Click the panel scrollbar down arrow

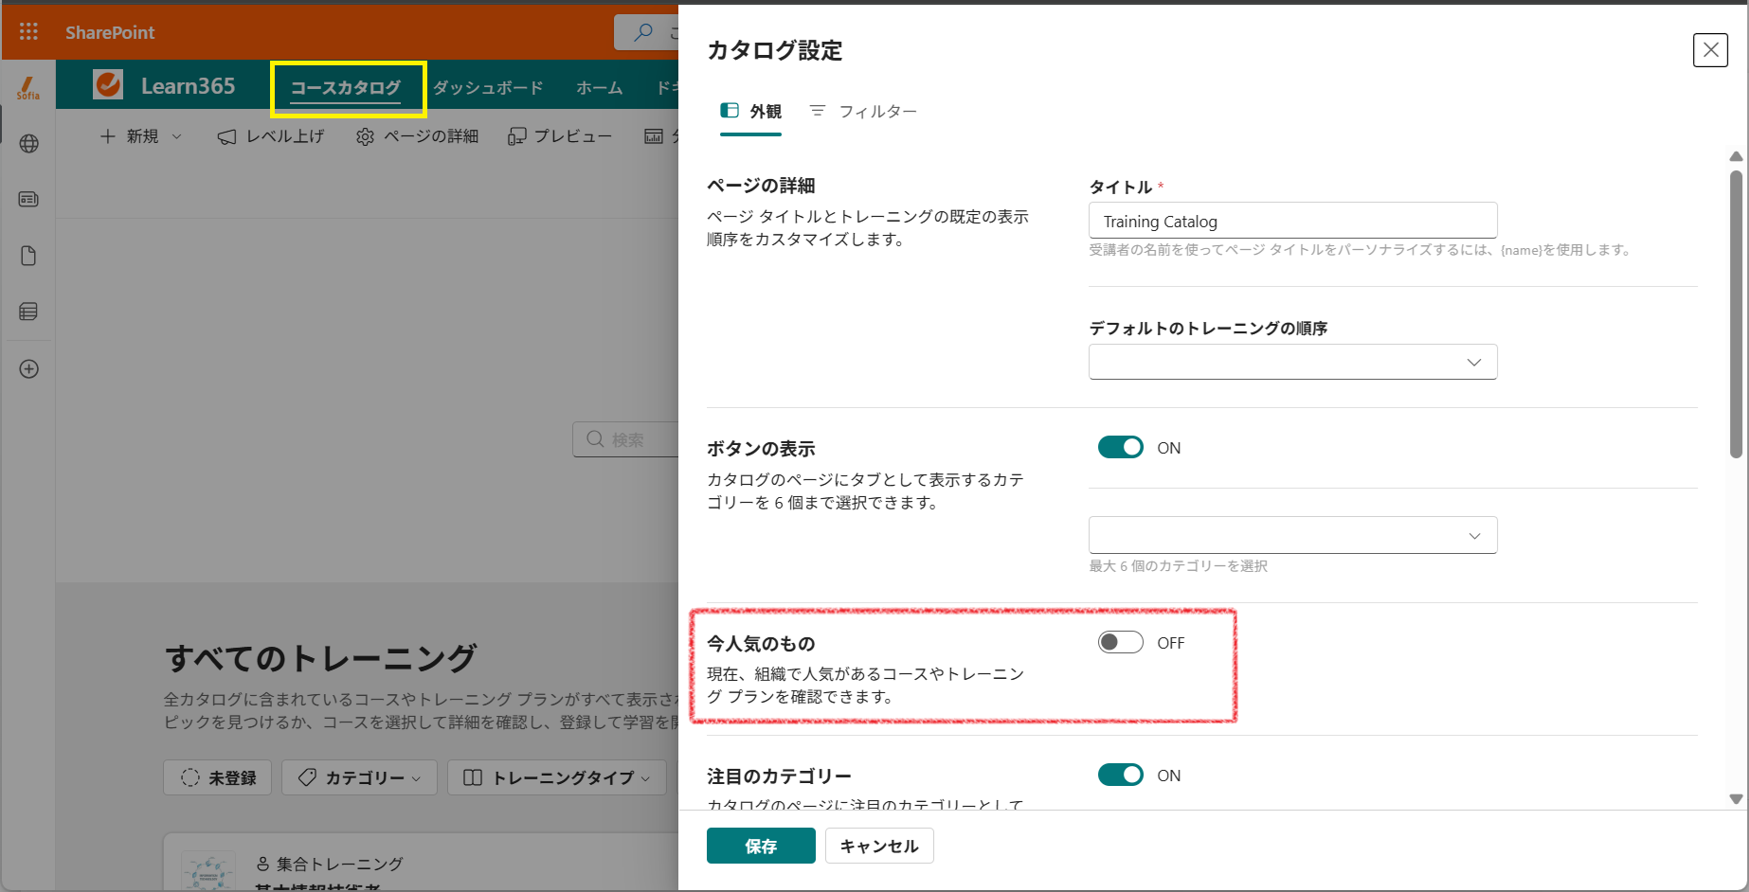pos(1736,799)
